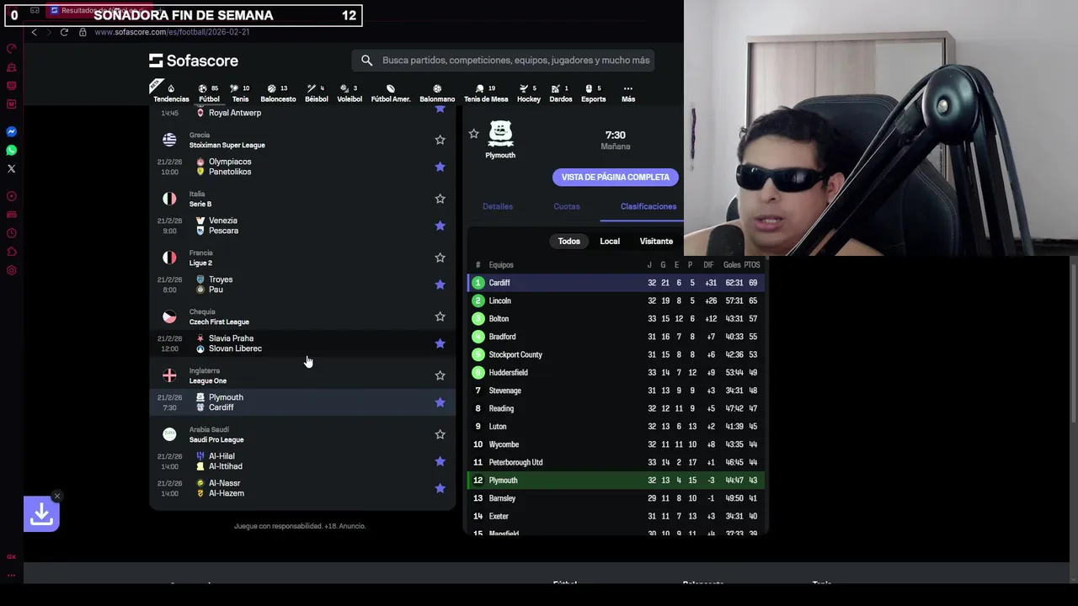Image resolution: width=1078 pixels, height=606 pixels.
Task: Focus the Sofascore search field
Action: tap(504, 61)
